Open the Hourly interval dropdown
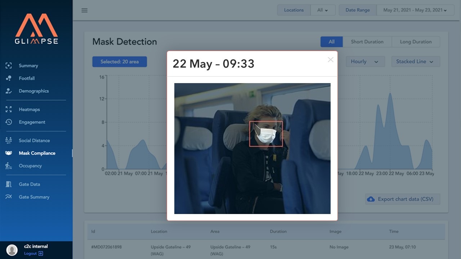The height and width of the screenshot is (259, 461). tap(365, 62)
